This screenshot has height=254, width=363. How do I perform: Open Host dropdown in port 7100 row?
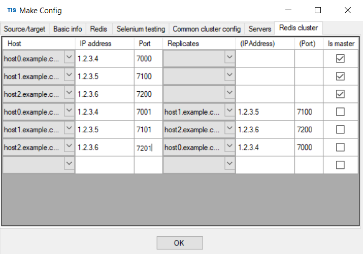pyautogui.click(x=69, y=75)
